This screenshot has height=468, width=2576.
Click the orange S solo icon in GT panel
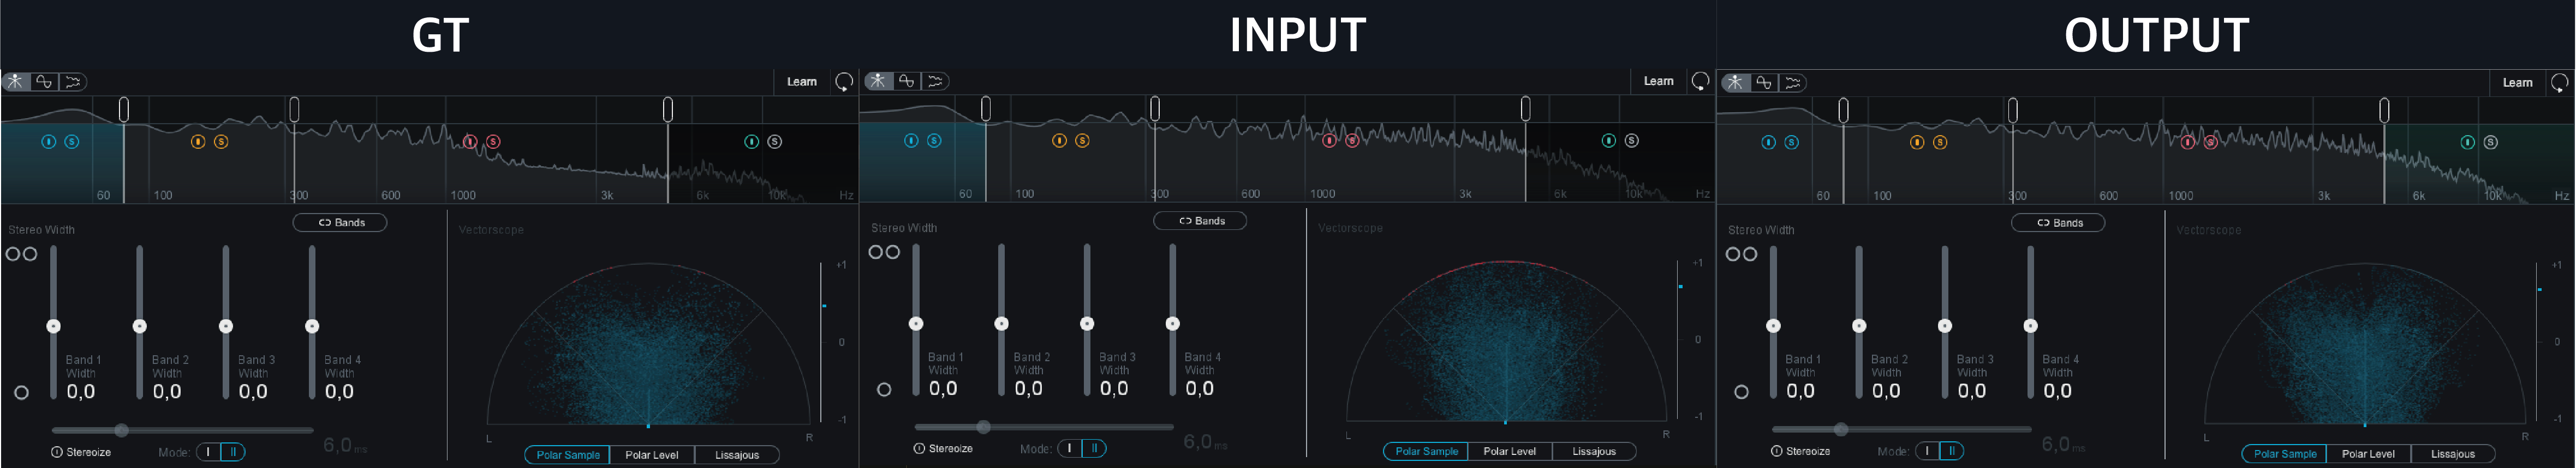pyautogui.click(x=221, y=142)
